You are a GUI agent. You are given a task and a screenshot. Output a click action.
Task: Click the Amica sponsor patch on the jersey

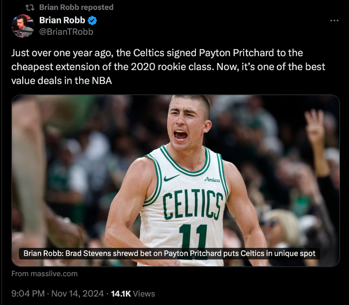pyautogui.click(x=212, y=179)
